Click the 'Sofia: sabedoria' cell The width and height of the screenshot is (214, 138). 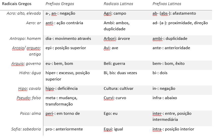tap(26, 129)
